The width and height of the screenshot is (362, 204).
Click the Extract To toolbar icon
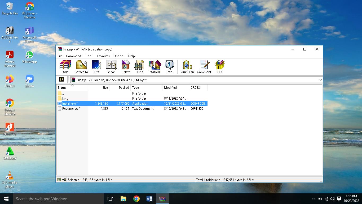click(81, 67)
